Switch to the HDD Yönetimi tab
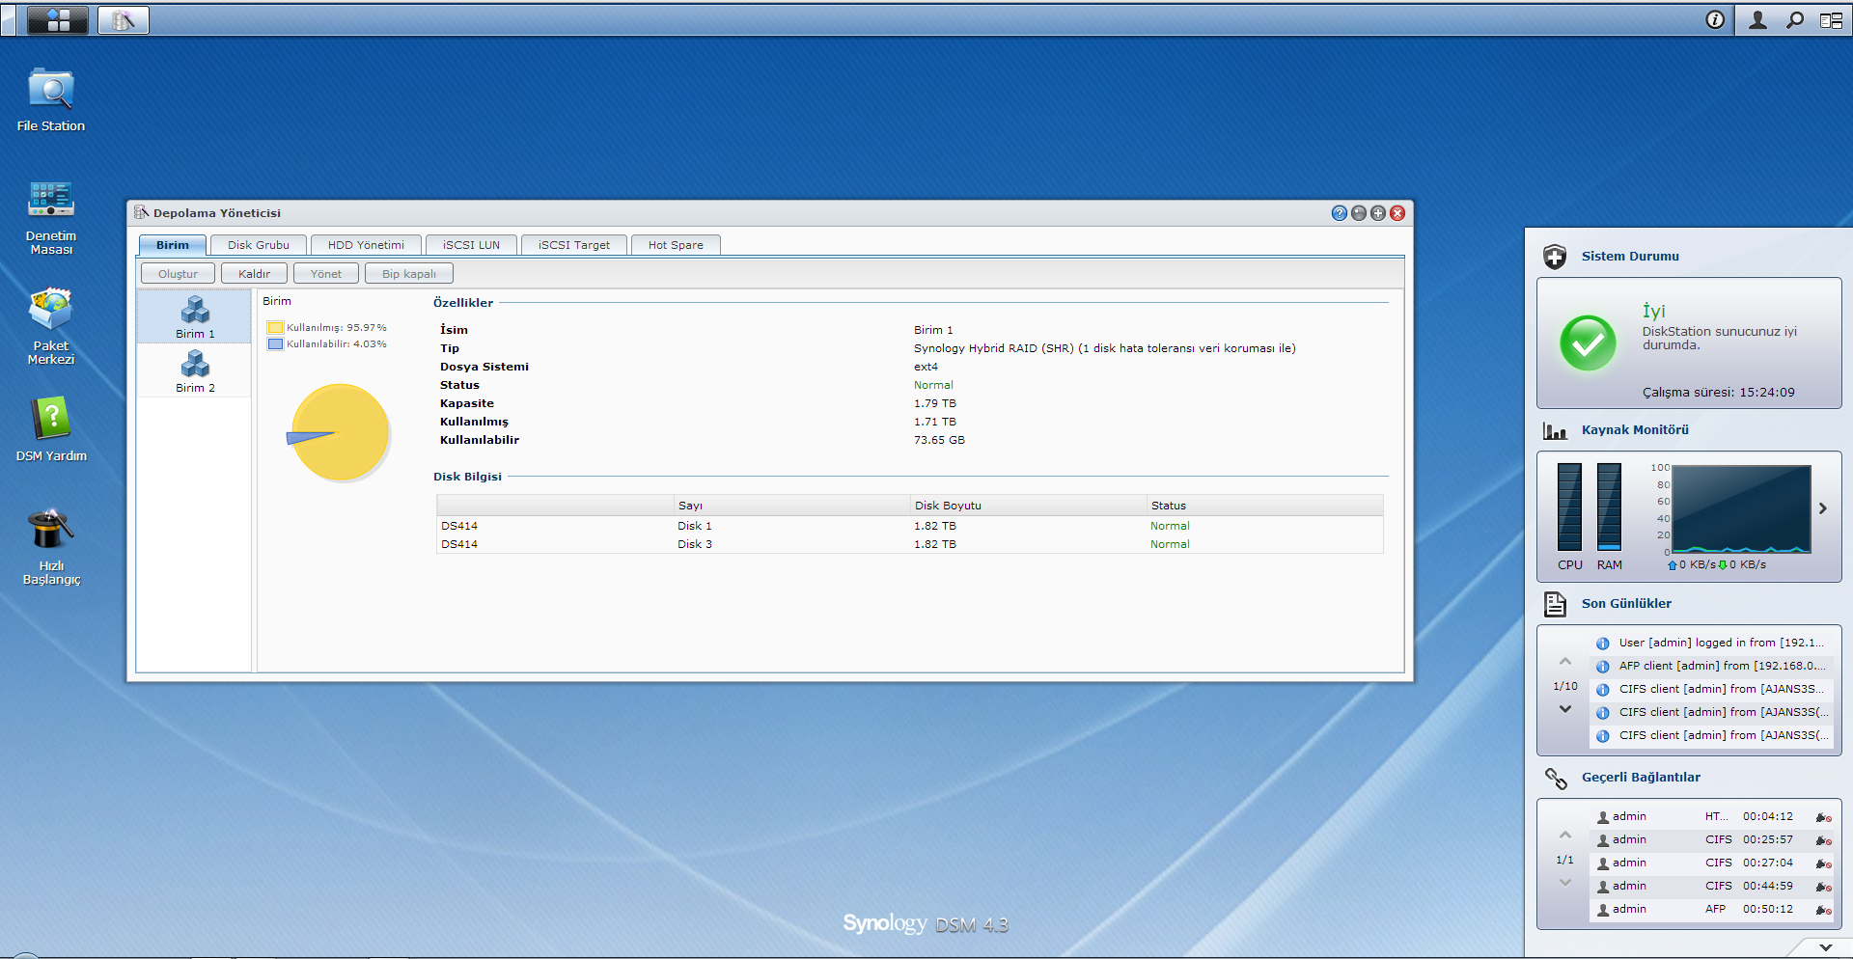 pos(366,245)
